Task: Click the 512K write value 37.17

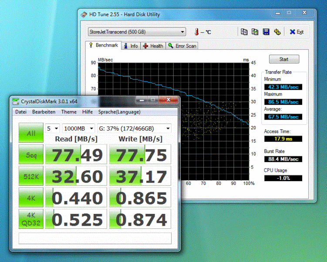Action: (140, 176)
